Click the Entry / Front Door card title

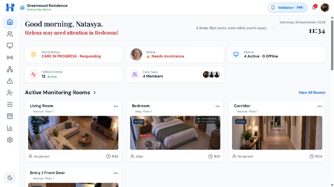47,173
